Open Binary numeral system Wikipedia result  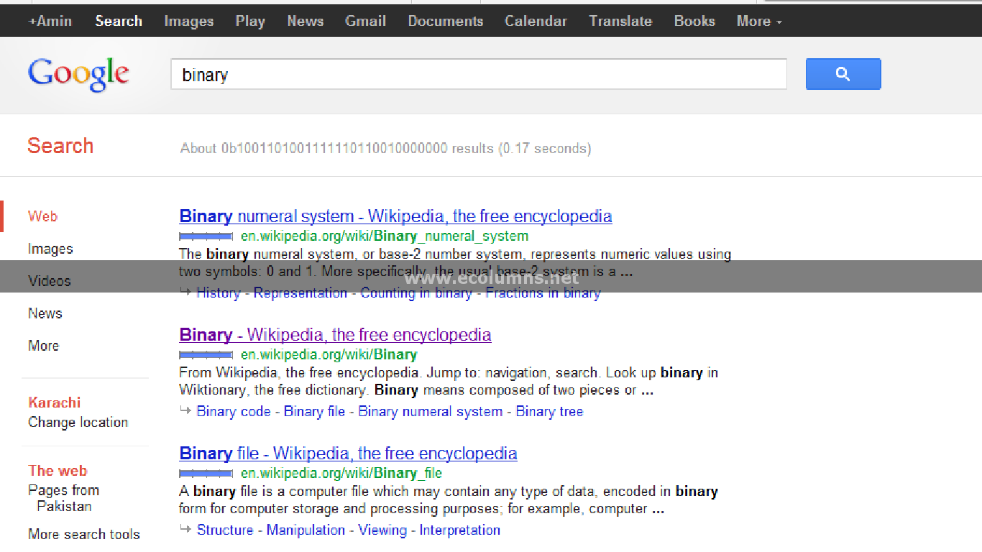click(x=395, y=216)
